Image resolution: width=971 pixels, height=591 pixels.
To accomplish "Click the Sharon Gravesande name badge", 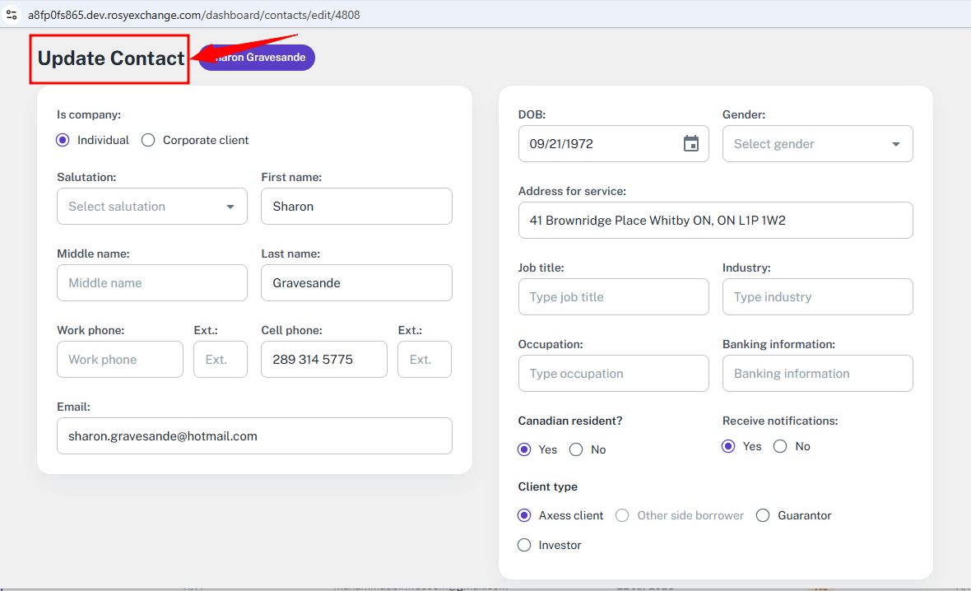I will click(x=258, y=58).
